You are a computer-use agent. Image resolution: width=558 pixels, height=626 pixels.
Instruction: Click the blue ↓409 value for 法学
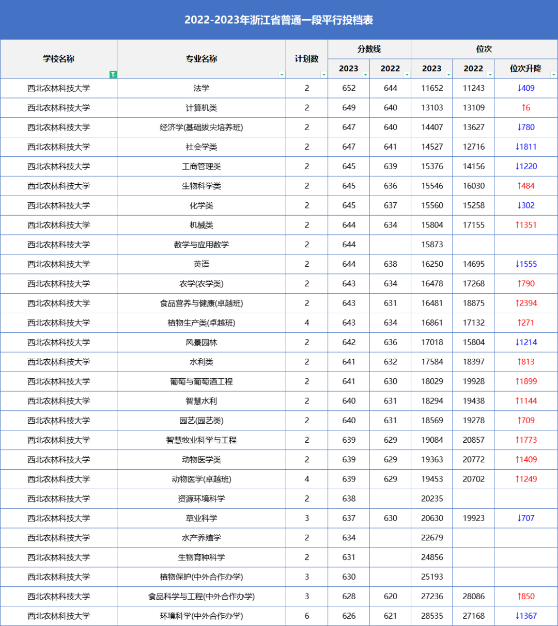(526, 88)
